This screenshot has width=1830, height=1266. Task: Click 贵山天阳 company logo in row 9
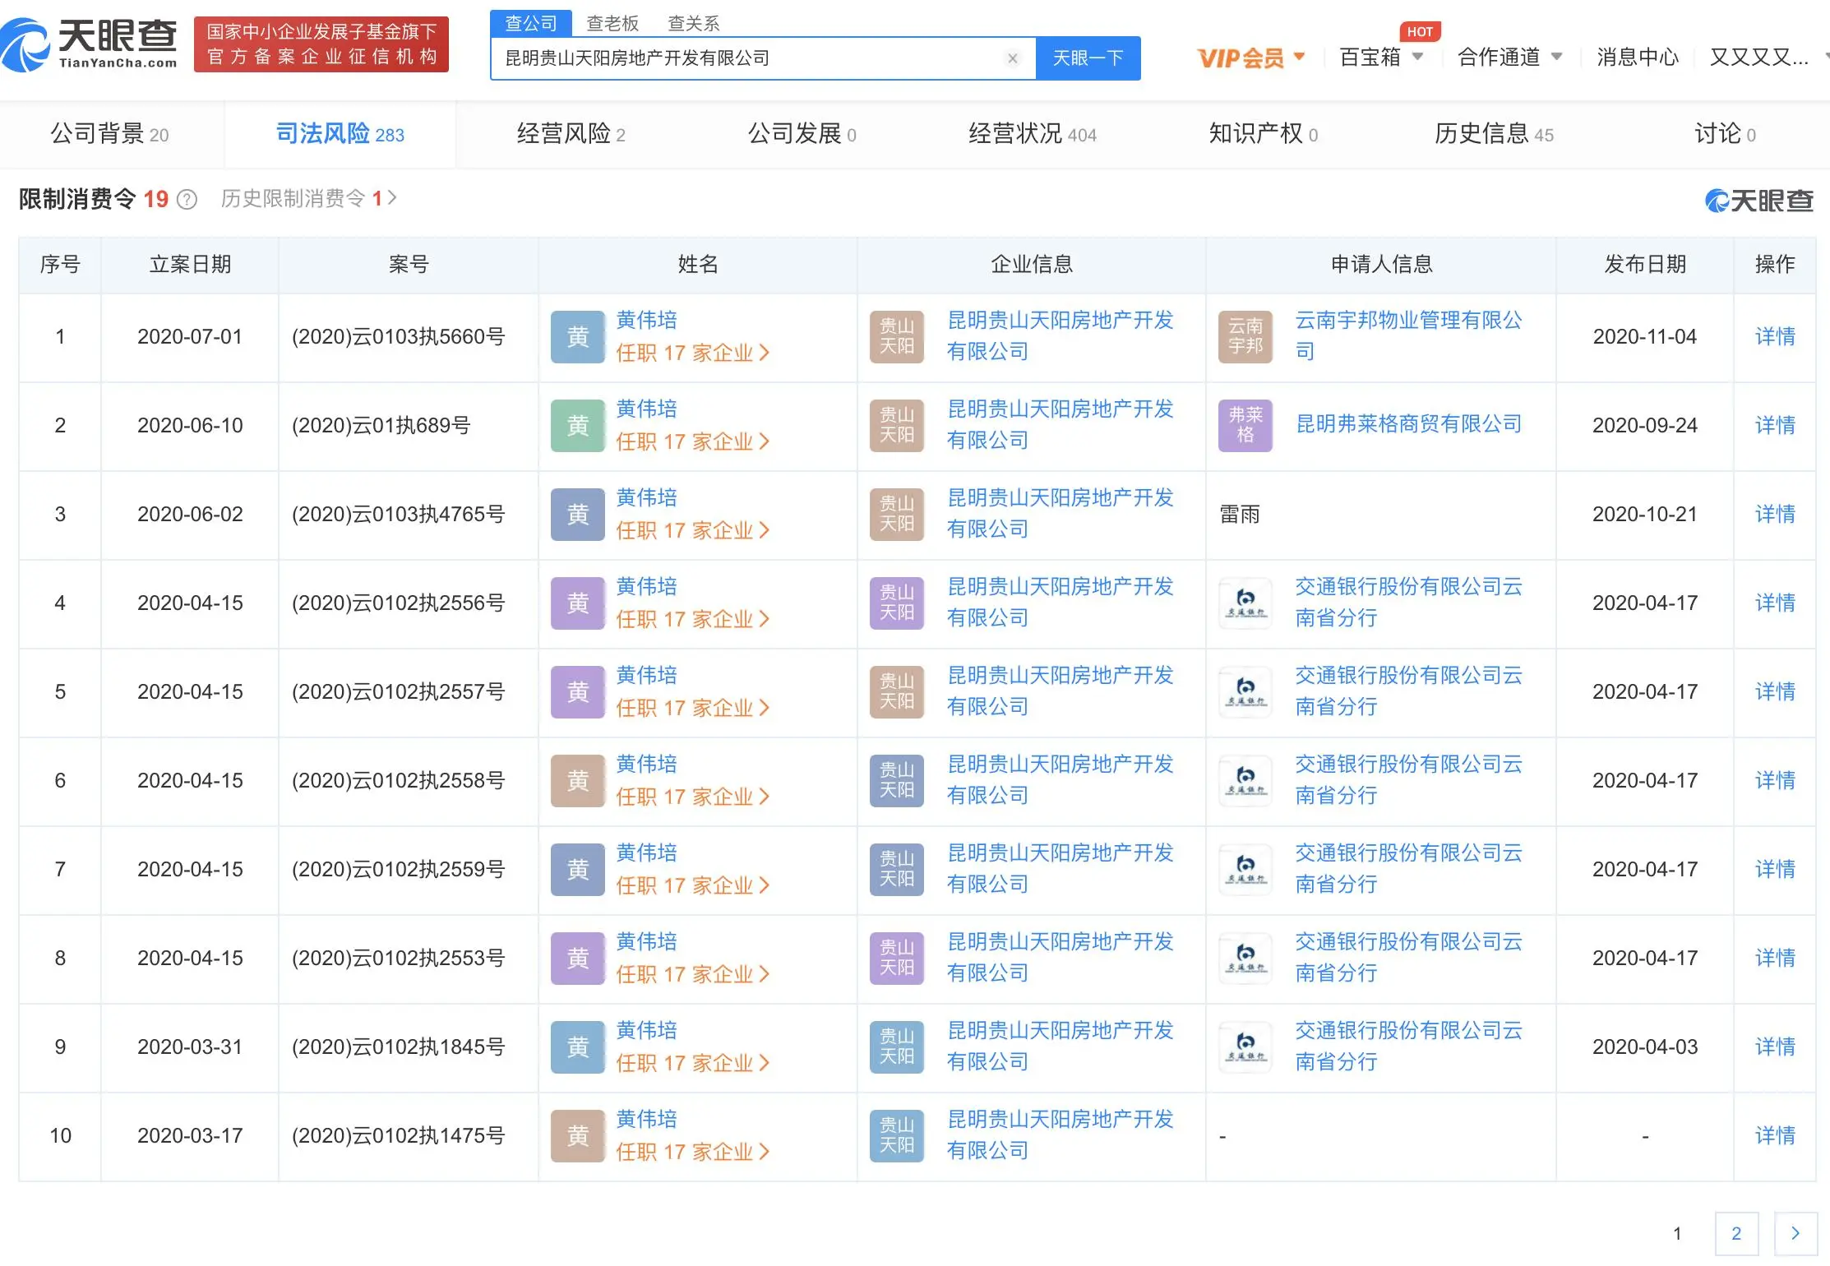tap(897, 1047)
